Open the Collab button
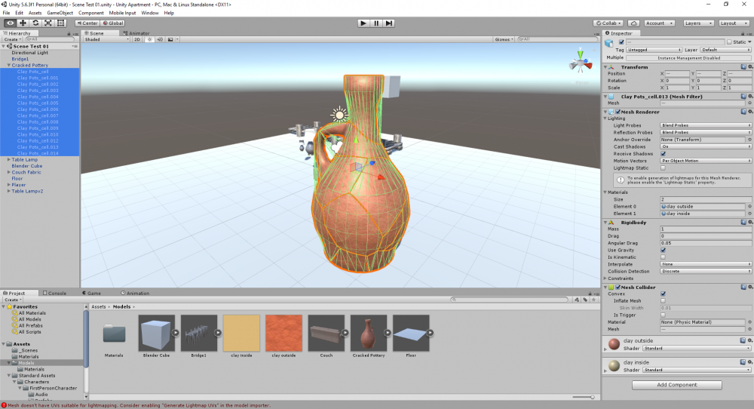754x409 pixels. (608, 23)
